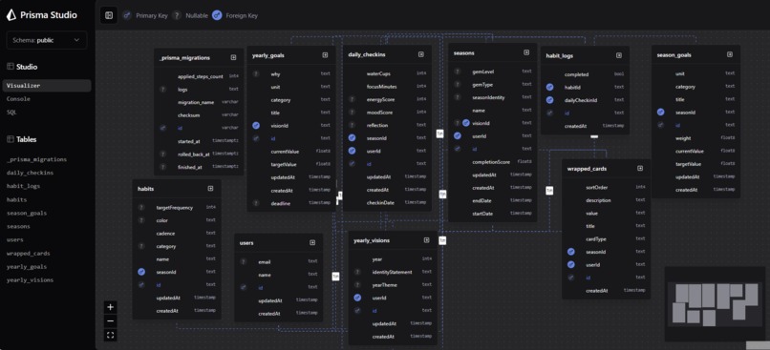The width and height of the screenshot is (770, 350).
Task: Toggle the sidebar panel button
Action: pos(109,15)
